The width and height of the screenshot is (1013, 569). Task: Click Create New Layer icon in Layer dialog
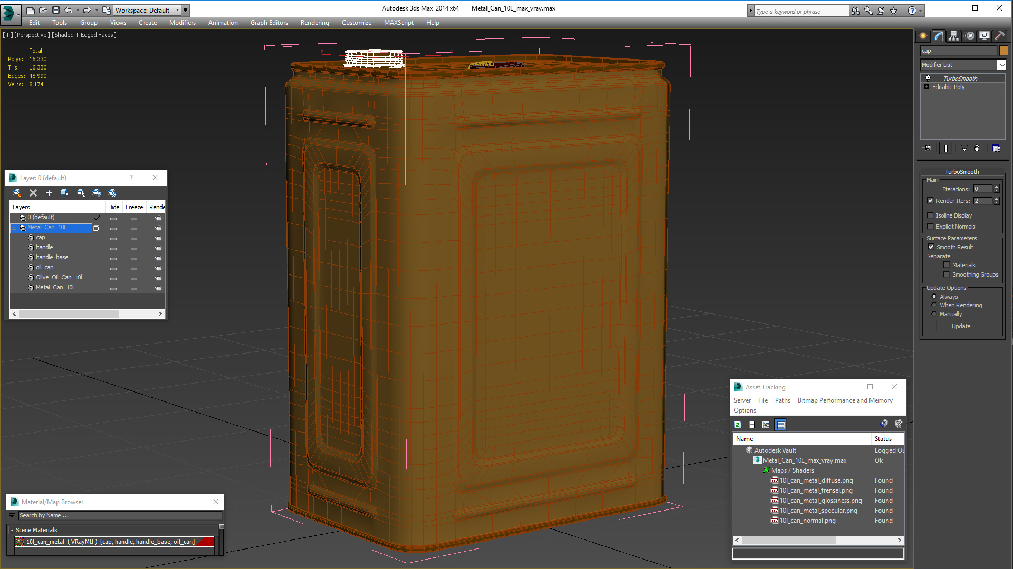(17, 193)
